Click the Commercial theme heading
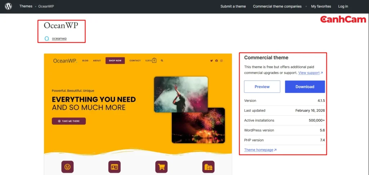The height and width of the screenshot is (175, 369). click(x=266, y=58)
